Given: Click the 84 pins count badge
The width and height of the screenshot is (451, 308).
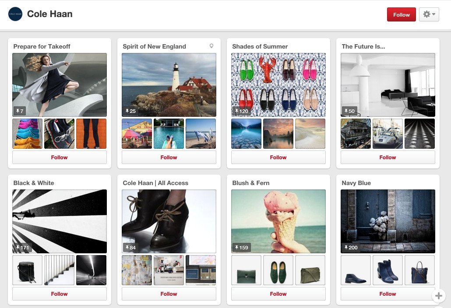Looking at the screenshot, I should 130,247.
